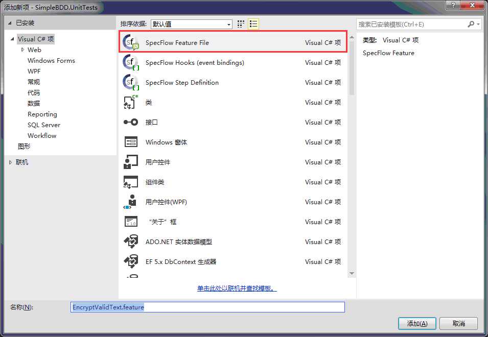Click "用户控件(WPF)" row text

[166, 202]
